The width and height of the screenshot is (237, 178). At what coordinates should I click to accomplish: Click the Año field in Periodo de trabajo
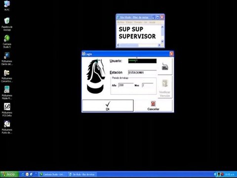126,85
